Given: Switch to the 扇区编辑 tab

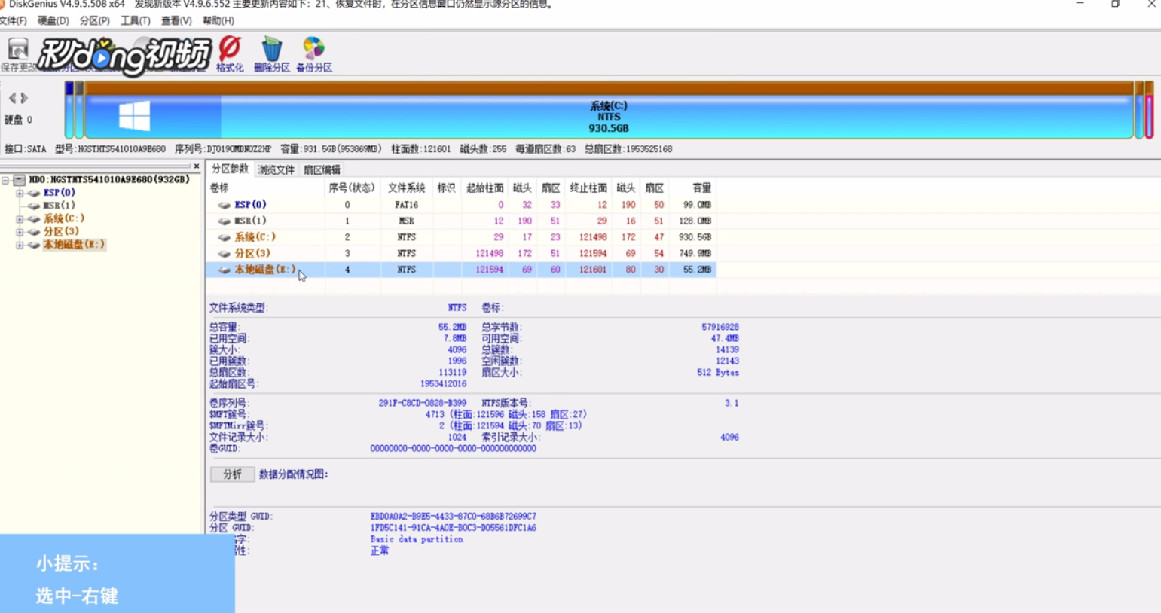Looking at the screenshot, I should 322,169.
